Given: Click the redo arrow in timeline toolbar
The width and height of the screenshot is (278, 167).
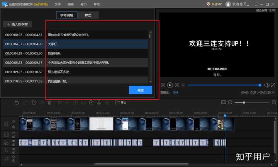Looking at the screenshot, I should 25,102.
